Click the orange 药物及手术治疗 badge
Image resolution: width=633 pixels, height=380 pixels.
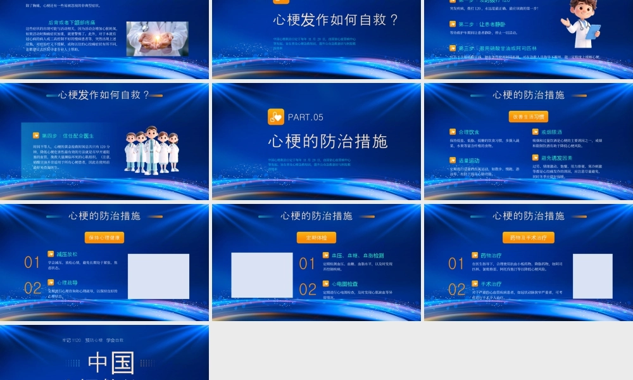529,237
